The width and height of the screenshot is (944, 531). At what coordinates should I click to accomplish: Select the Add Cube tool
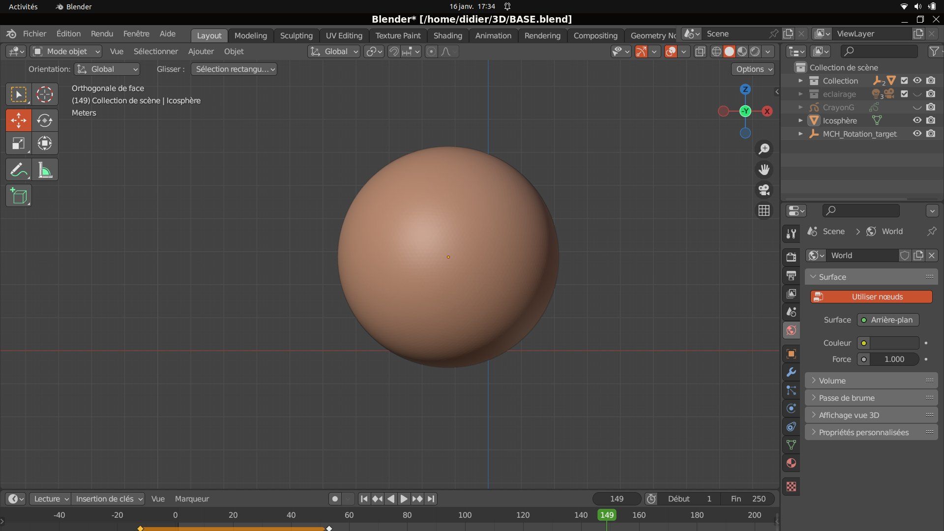(x=19, y=196)
